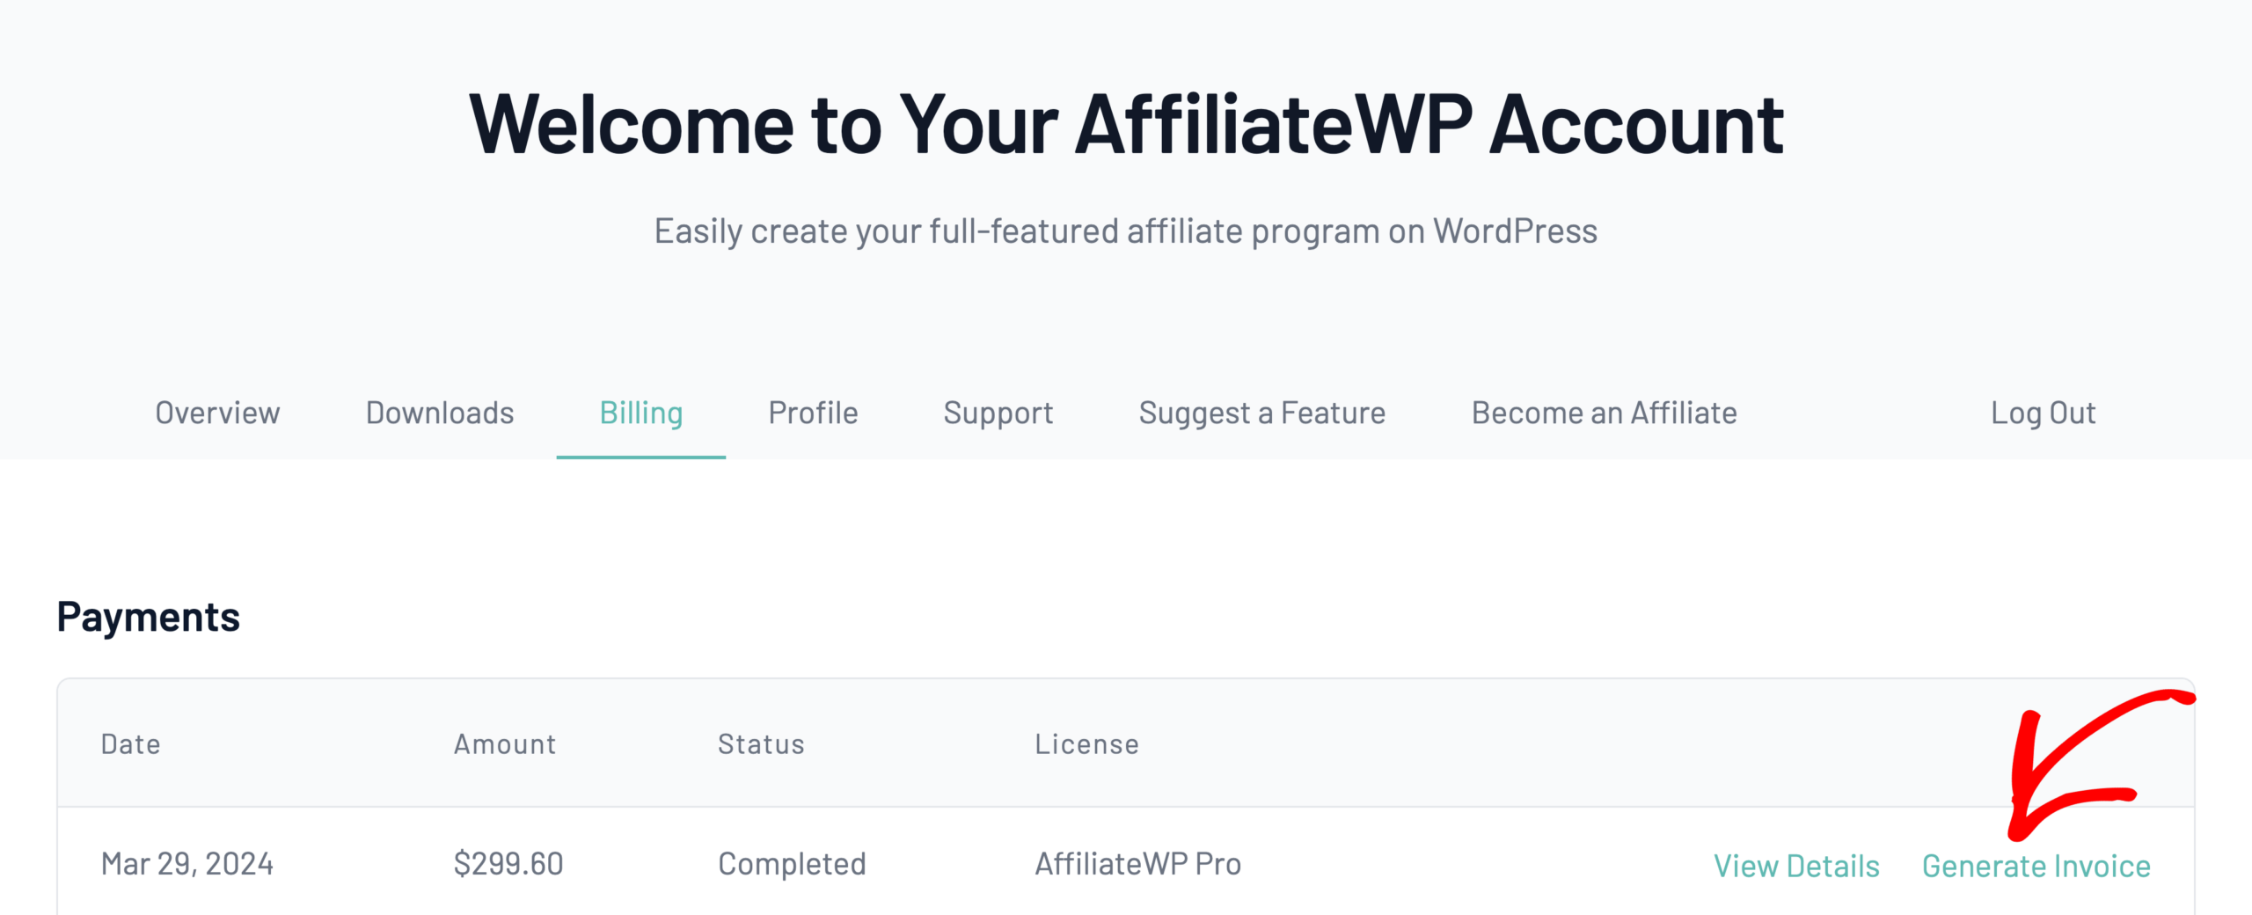The width and height of the screenshot is (2252, 915).
Task: View Details of Mar 29 payment
Action: pyautogui.click(x=1796, y=866)
